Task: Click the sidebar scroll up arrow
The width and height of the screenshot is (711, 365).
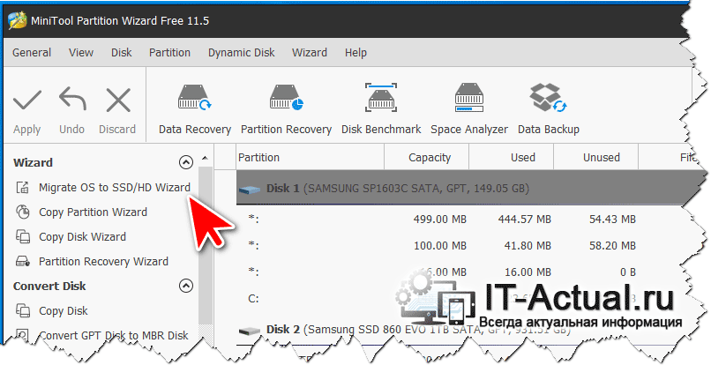Action: [x=205, y=158]
